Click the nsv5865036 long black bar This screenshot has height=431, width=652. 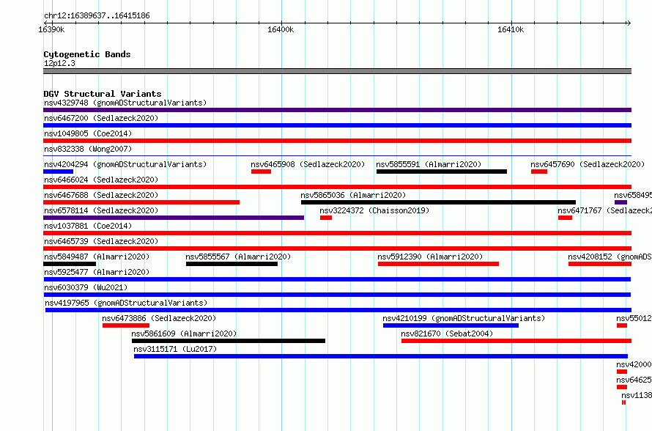pos(438,202)
